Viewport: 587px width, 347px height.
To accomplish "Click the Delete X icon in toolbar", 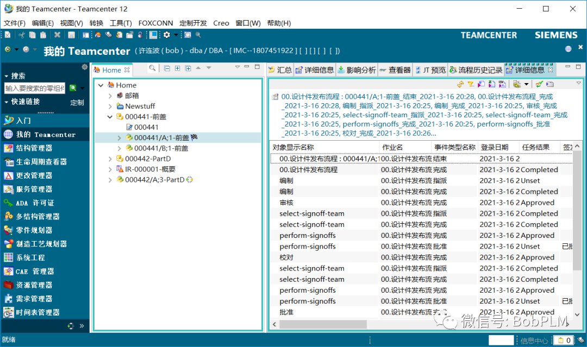I will [57, 35].
